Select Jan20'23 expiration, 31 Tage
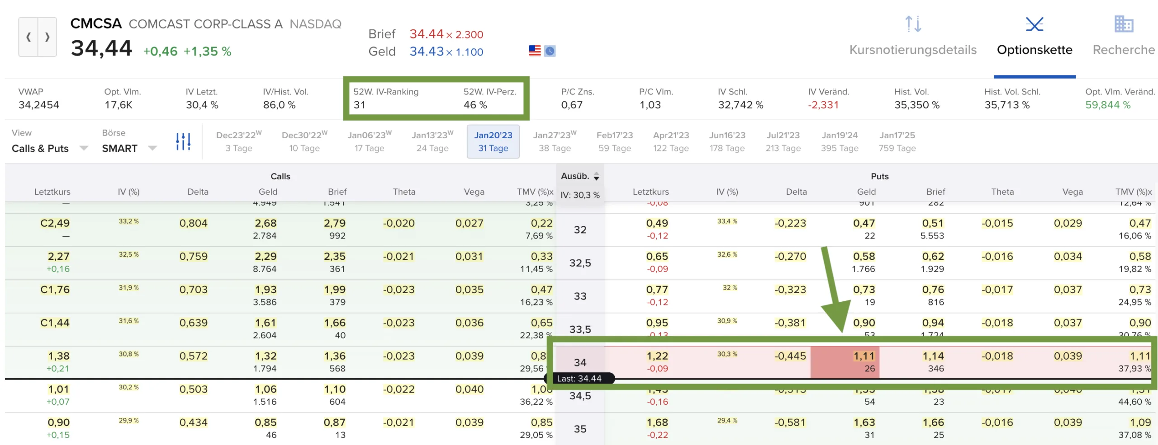Image resolution: width=1158 pixels, height=445 pixels. click(493, 141)
